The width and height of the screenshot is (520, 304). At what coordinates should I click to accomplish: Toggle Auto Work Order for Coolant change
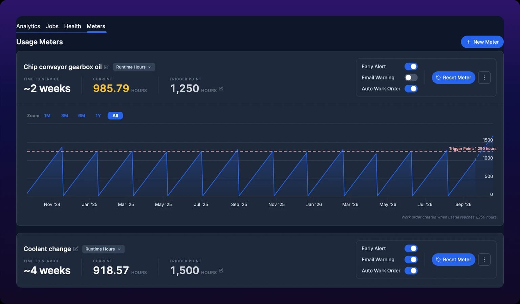[411, 271]
